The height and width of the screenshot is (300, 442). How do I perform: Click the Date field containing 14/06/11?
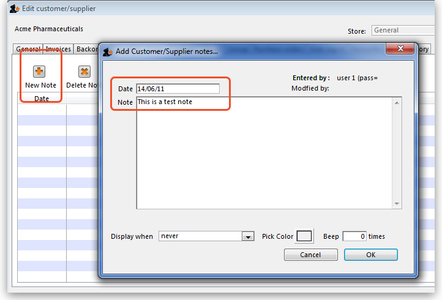(x=178, y=89)
